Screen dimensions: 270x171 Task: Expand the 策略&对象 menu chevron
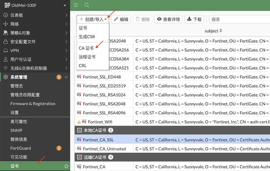[66, 33]
